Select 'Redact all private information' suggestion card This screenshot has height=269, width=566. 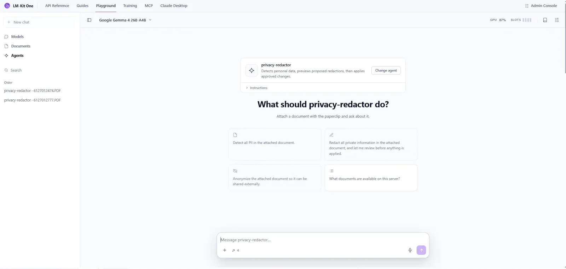tap(371, 145)
